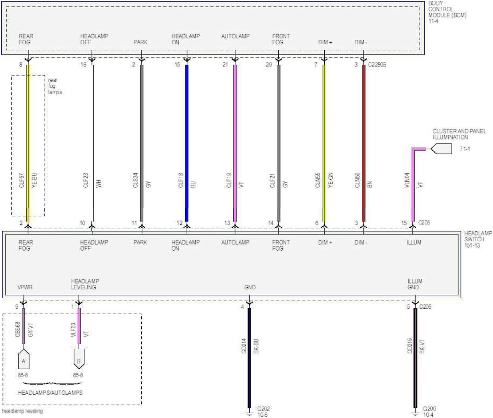Click the off-page connector symbol labeled B
Viewport: 493px width, 418px height.
(x=78, y=359)
